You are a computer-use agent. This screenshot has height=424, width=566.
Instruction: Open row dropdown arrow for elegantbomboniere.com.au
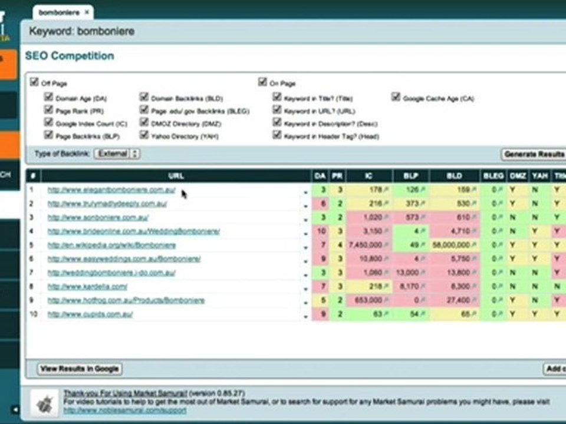[305, 193]
